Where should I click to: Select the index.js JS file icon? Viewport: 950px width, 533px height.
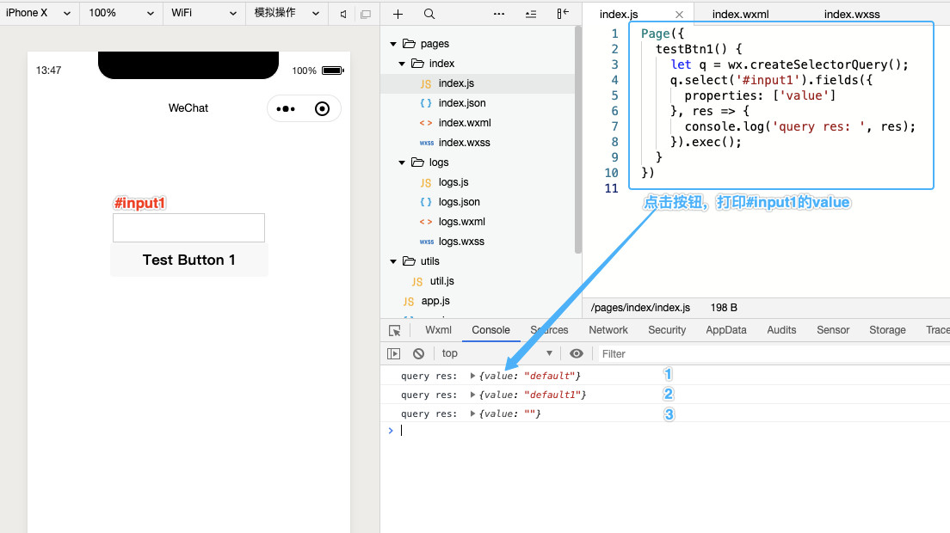coord(426,83)
